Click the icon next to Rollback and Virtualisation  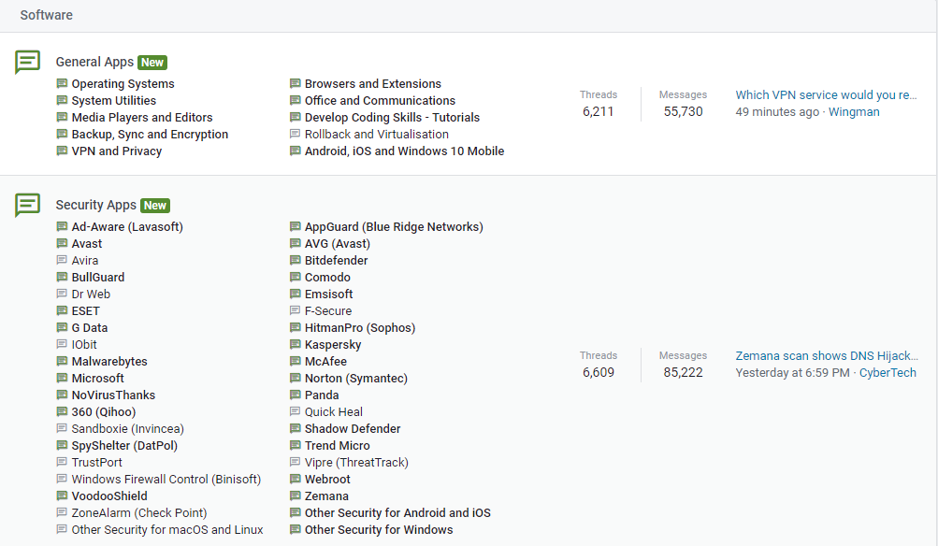pos(296,135)
